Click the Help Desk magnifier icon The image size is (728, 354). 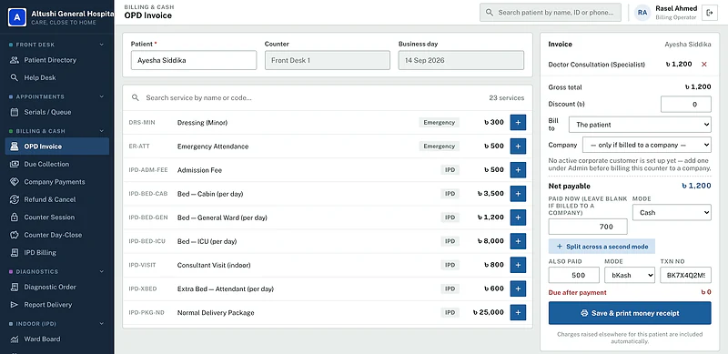click(15, 77)
